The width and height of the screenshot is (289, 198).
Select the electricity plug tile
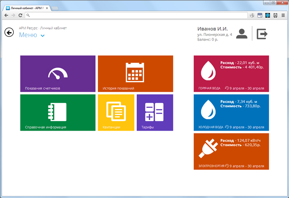click(231, 151)
